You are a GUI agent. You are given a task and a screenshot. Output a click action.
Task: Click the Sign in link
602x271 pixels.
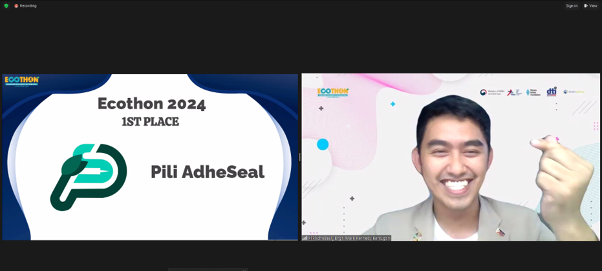click(572, 6)
